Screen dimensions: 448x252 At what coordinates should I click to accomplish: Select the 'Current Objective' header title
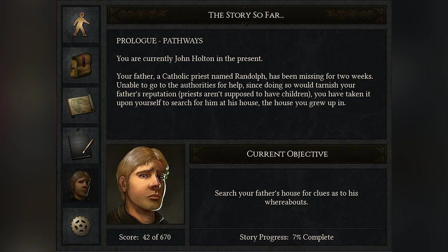pyautogui.click(x=287, y=154)
